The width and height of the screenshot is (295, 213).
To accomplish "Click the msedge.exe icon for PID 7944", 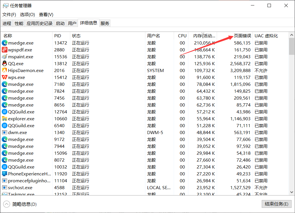I will pyautogui.click(x=5, y=146).
